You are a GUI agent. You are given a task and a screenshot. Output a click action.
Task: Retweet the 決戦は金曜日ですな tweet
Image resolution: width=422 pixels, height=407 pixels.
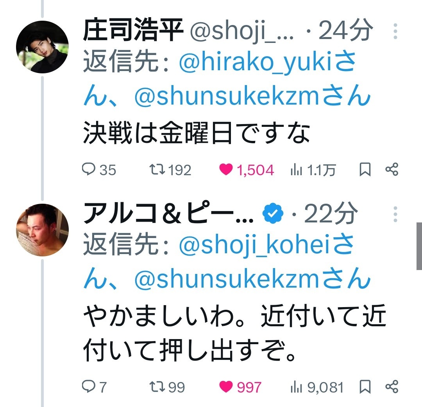pyautogui.click(x=157, y=170)
